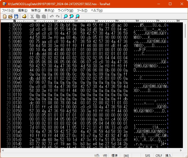
Task: Click the Redo arrow icon
Action: pos(58,16)
